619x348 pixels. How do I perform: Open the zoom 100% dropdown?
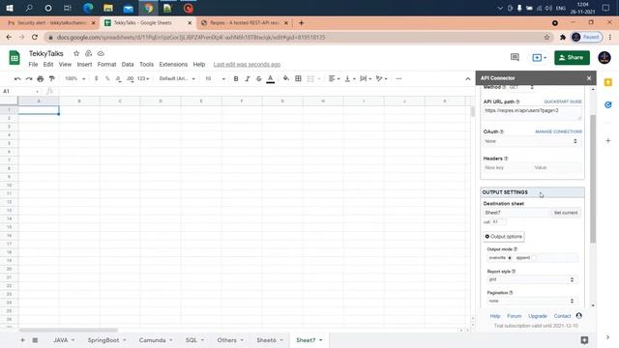point(75,79)
